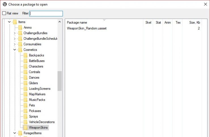Focus the Filter text field
The height and width of the screenshot is (137, 210).
(x=46, y=14)
